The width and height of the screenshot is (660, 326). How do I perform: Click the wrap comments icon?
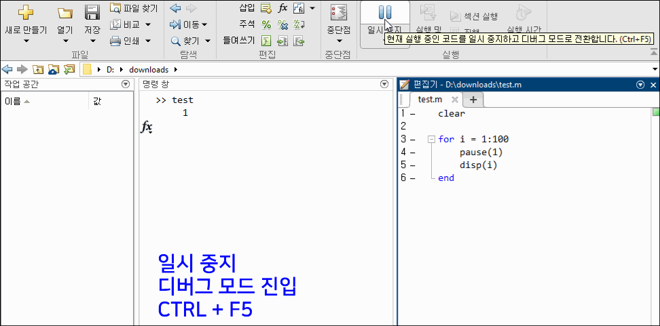tap(299, 24)
